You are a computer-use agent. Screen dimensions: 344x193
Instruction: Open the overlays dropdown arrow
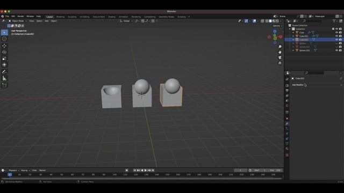click(x=258, y=21)
